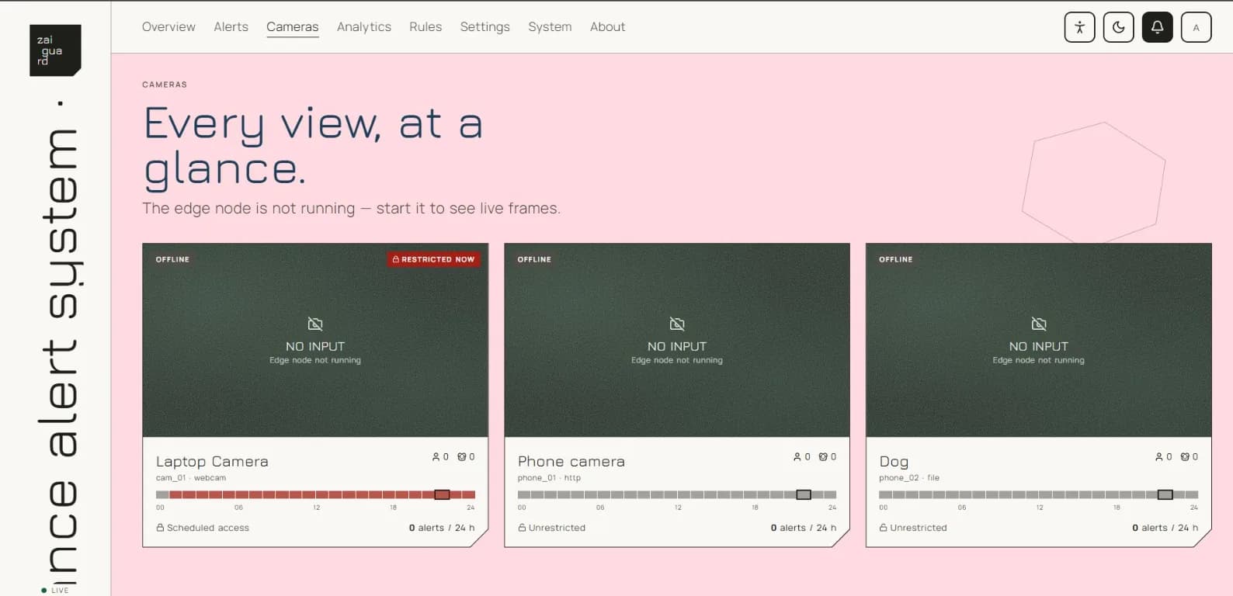
Task: Open the Phone camera title
Action: [571, 462]
